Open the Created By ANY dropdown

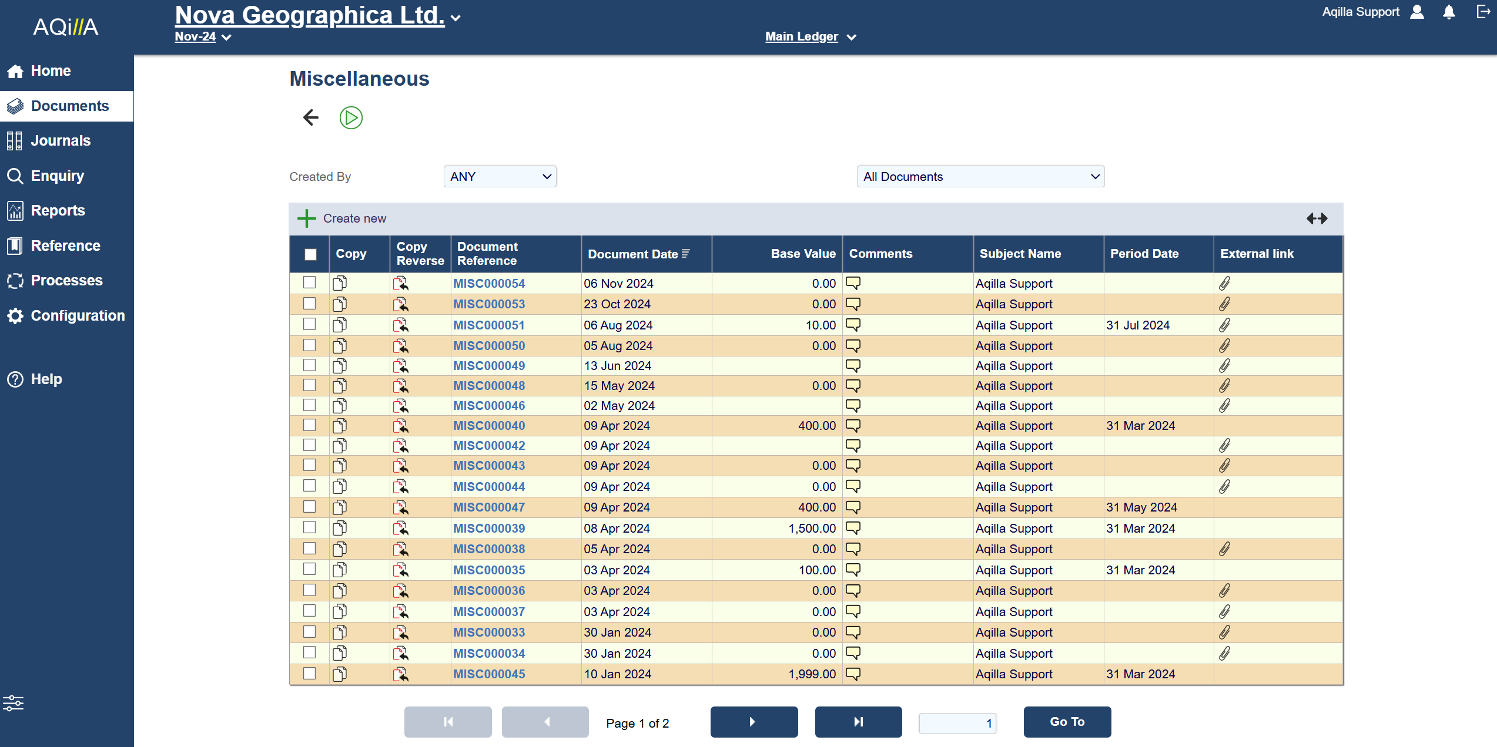tap(500, 177)
